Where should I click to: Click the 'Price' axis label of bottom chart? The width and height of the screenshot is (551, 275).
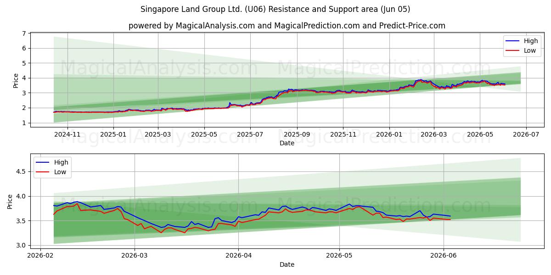[x=10, y=201]
